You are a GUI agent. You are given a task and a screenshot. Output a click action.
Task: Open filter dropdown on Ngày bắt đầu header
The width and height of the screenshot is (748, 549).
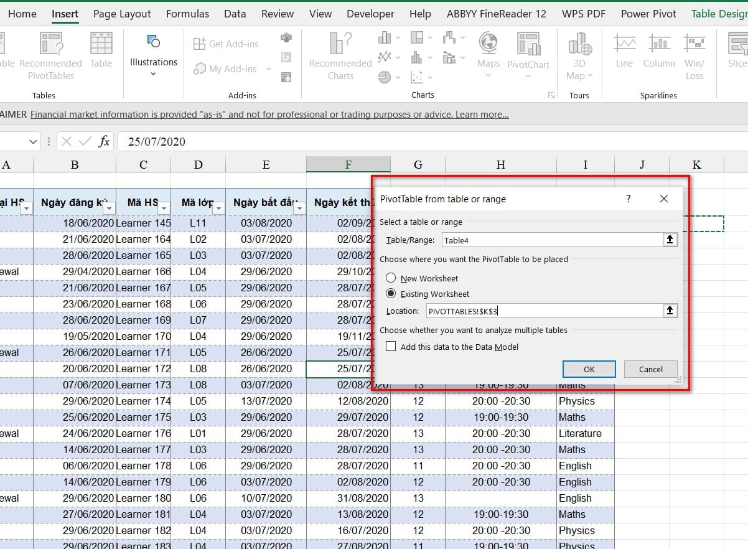299,208
